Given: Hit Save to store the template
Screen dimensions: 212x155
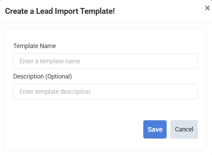Looking at the screenshot, I should tap(155, 129).
